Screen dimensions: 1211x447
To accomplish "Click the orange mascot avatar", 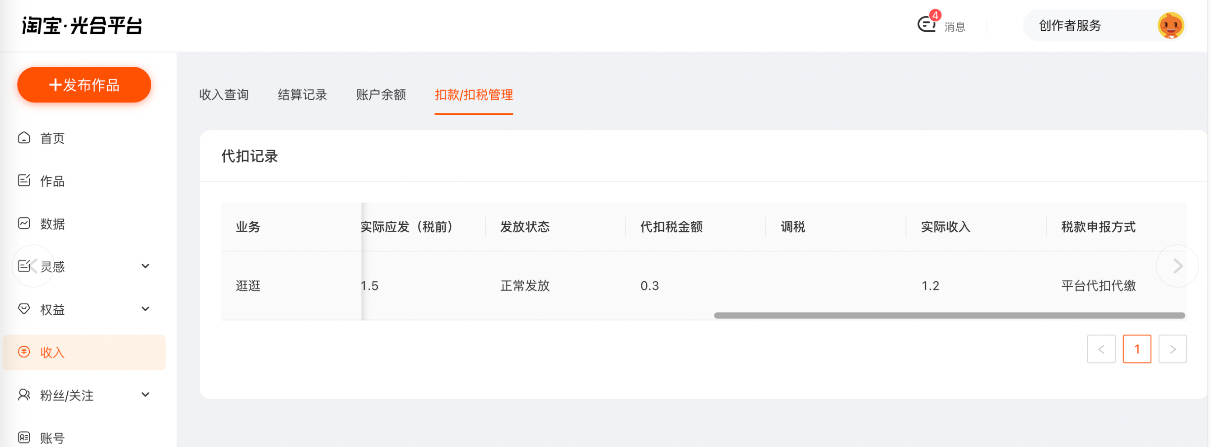I will click(x=1170, y=25).
